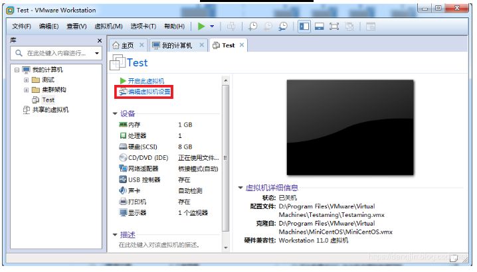This screenshot has width=477, height=272.
Task: Select the network adapter device icon
Action: click(123, 169)
